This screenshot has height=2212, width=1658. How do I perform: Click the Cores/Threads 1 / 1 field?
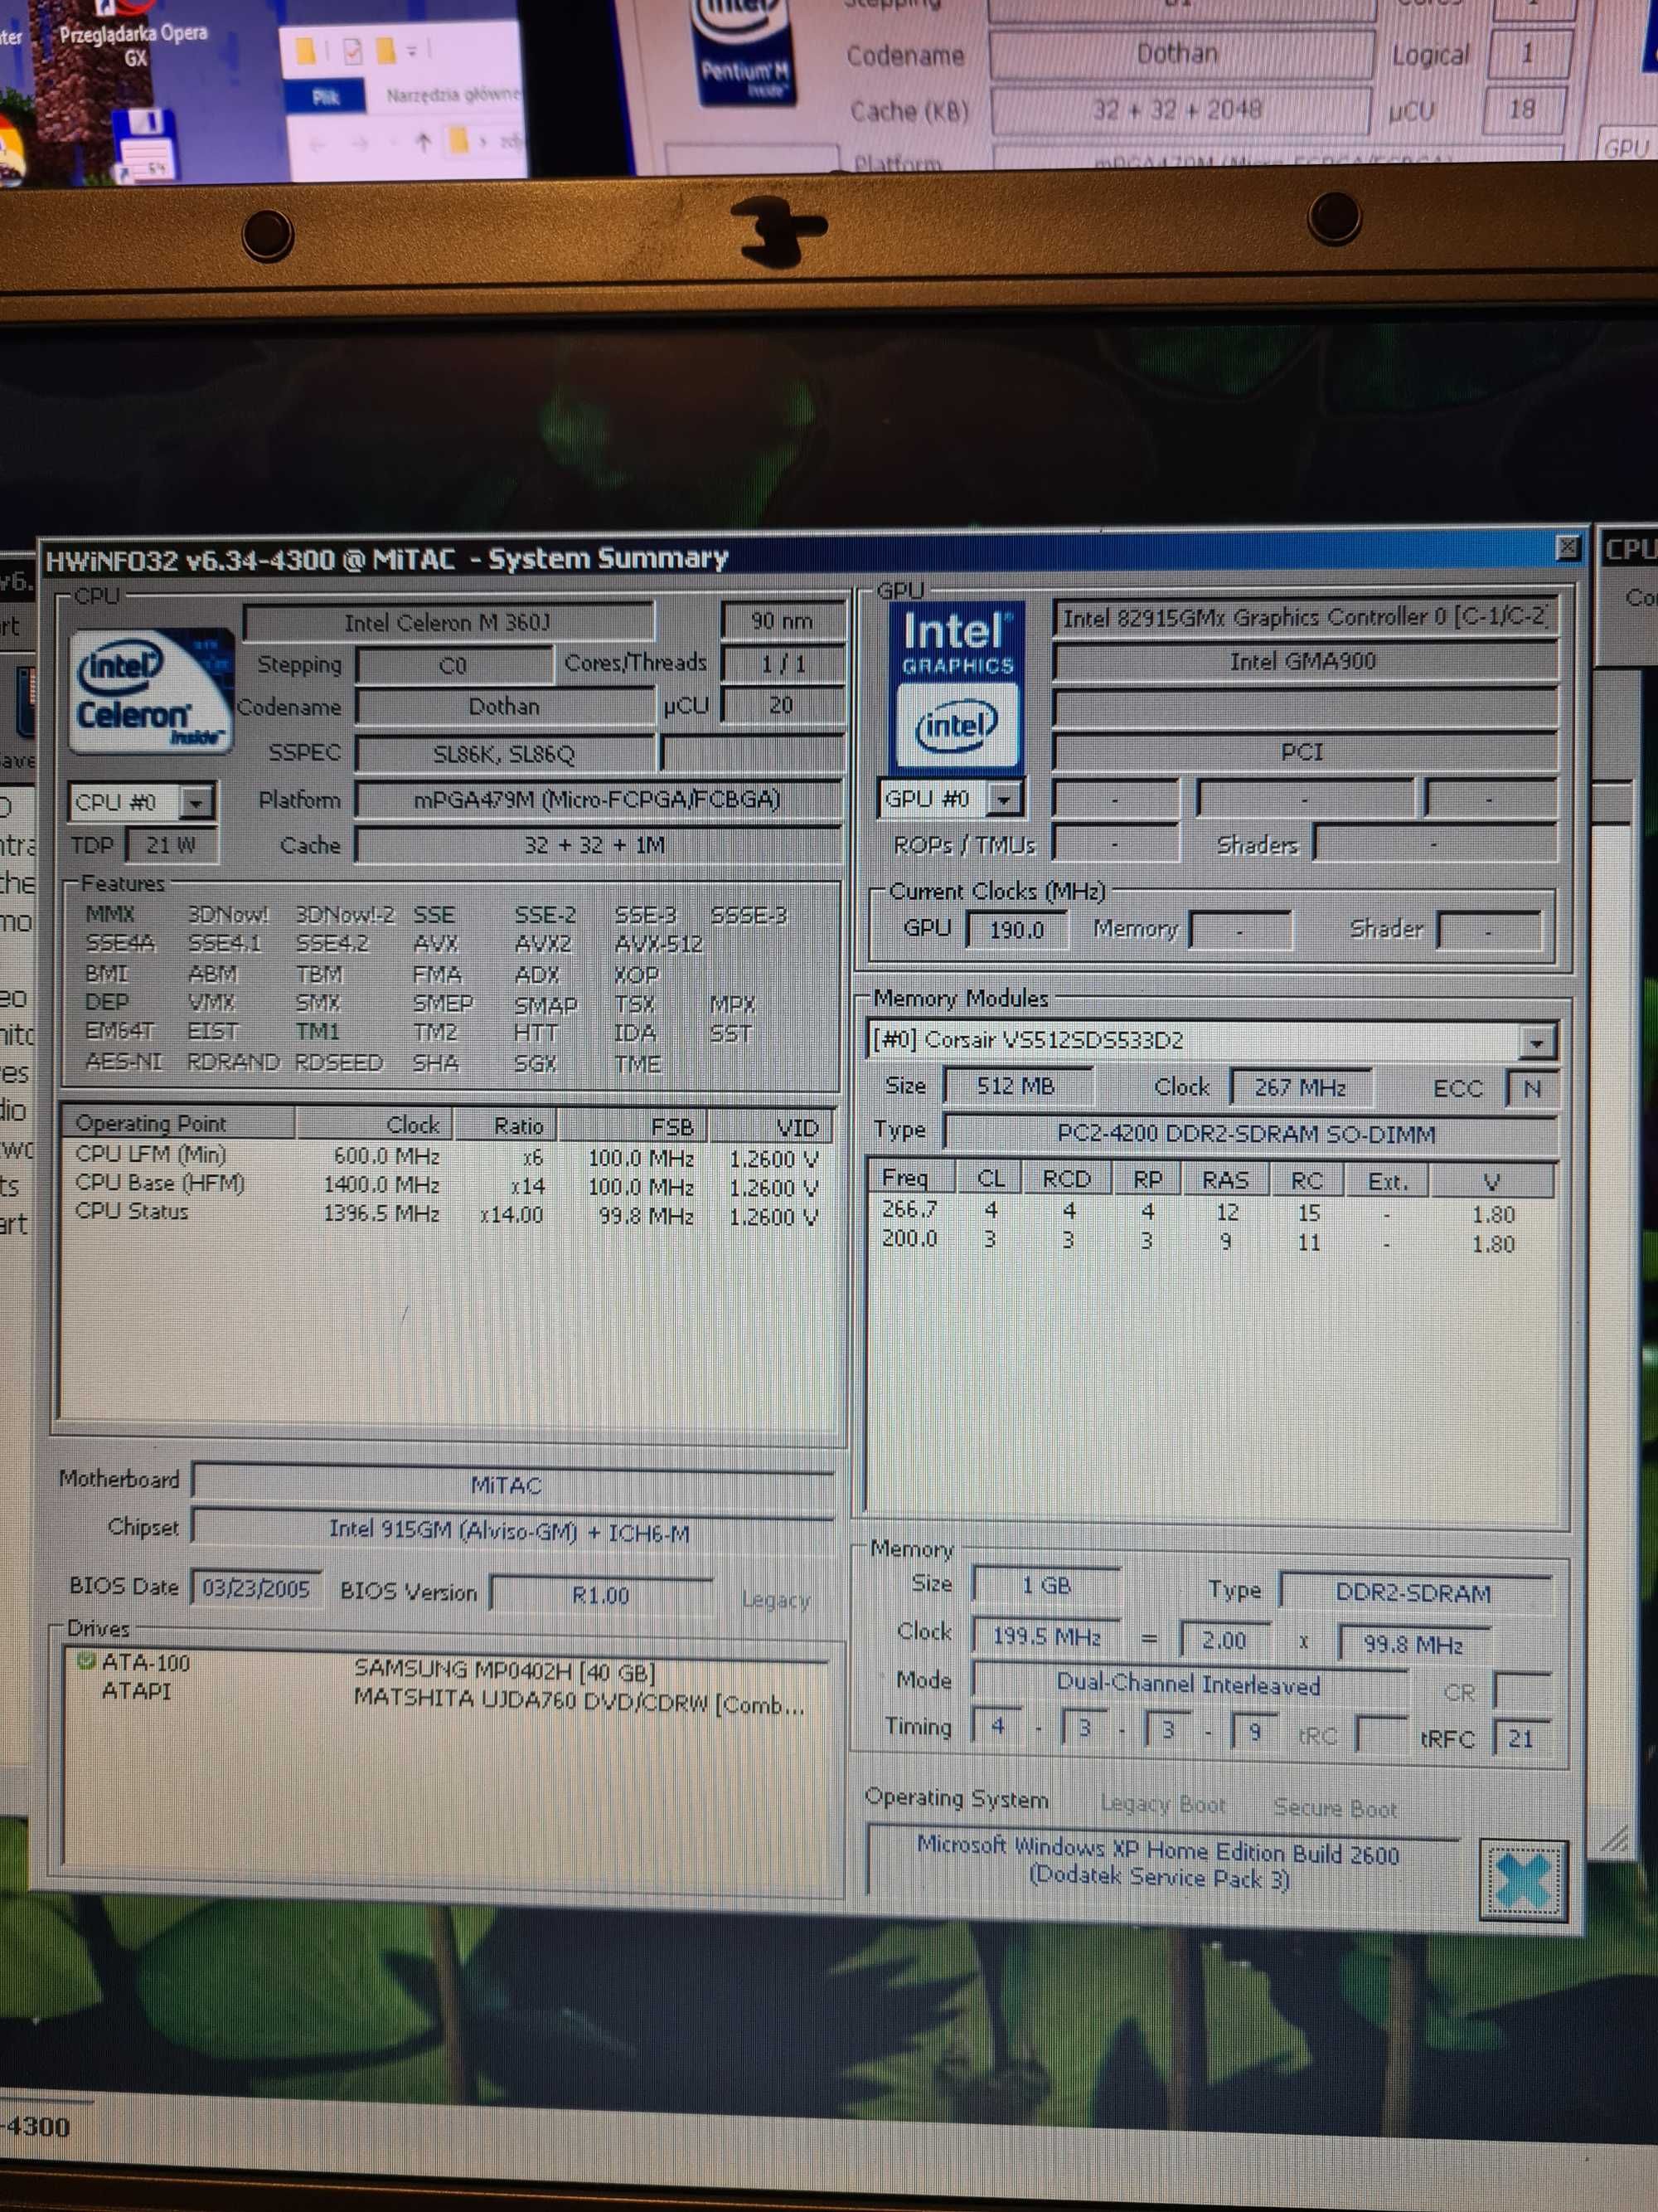click(x=782, y=664)
